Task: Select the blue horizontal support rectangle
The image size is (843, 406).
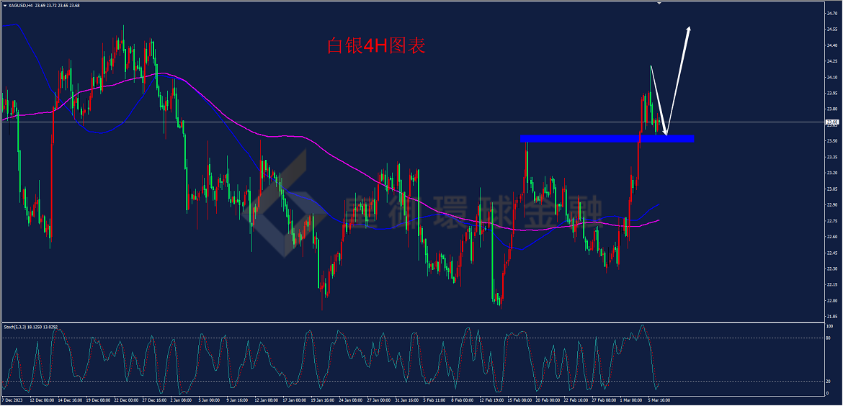Action: click(607, 138)
